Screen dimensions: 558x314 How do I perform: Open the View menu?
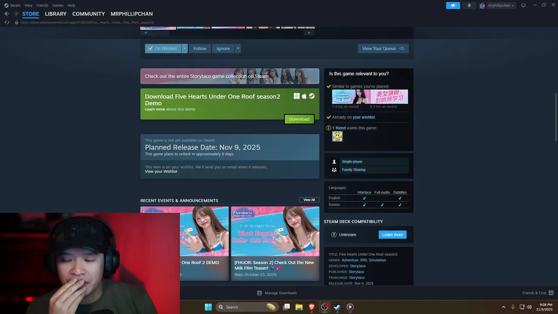28,5
